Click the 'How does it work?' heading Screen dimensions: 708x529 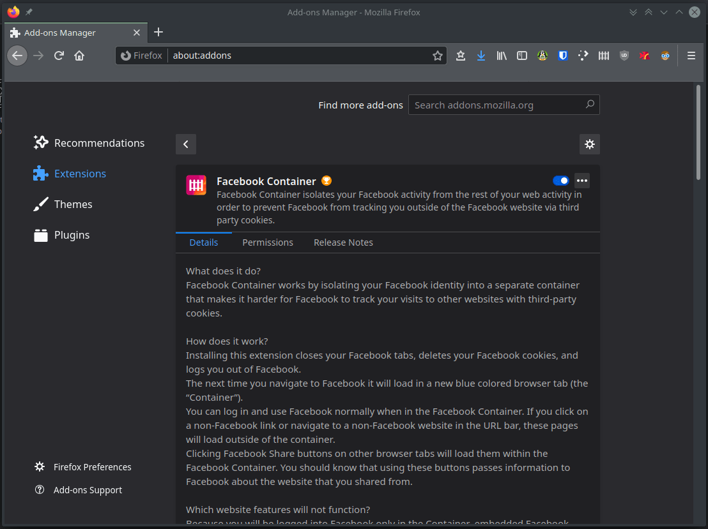click(227, 341)
